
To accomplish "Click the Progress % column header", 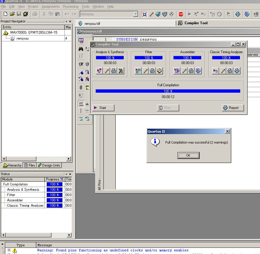I will pos(54,179).
